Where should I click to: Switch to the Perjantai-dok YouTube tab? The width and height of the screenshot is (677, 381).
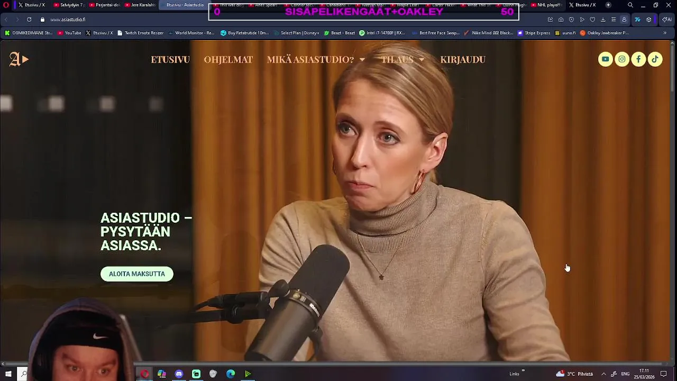(x=105, y=5)
